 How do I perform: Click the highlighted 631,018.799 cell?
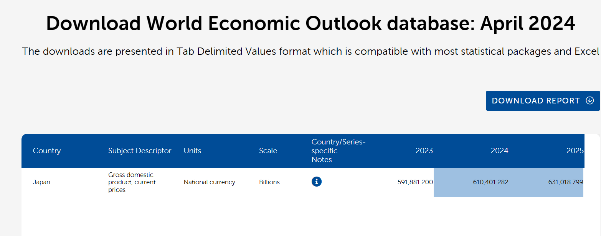(x=565, y=182)
